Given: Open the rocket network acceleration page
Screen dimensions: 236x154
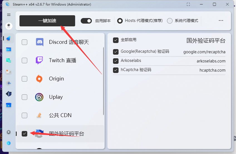Looking at the screenshot, I should [x=9, y=39].
